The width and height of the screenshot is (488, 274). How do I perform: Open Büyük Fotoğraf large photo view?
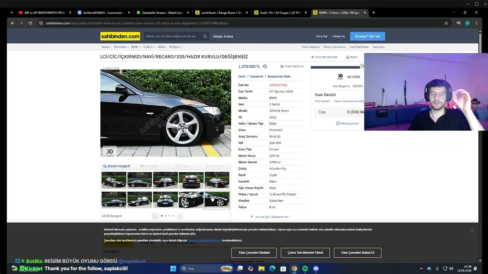[117, 166]
